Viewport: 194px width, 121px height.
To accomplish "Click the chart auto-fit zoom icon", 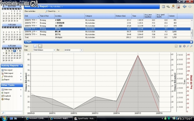I will [184, 46].
